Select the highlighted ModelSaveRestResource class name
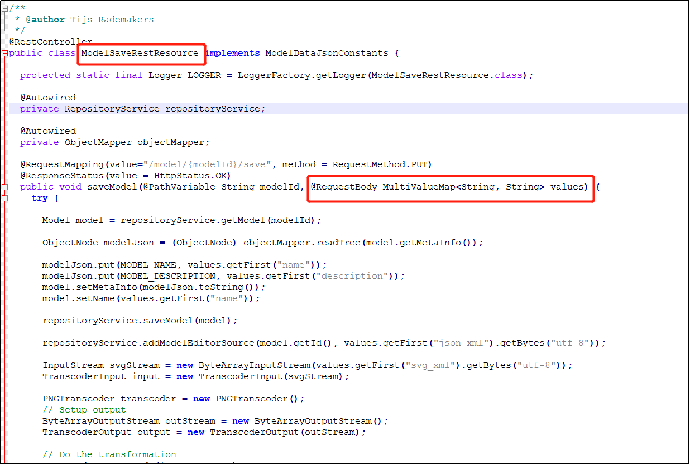The image size is (690, 465). pyautogui.click(x=141, y=53)
